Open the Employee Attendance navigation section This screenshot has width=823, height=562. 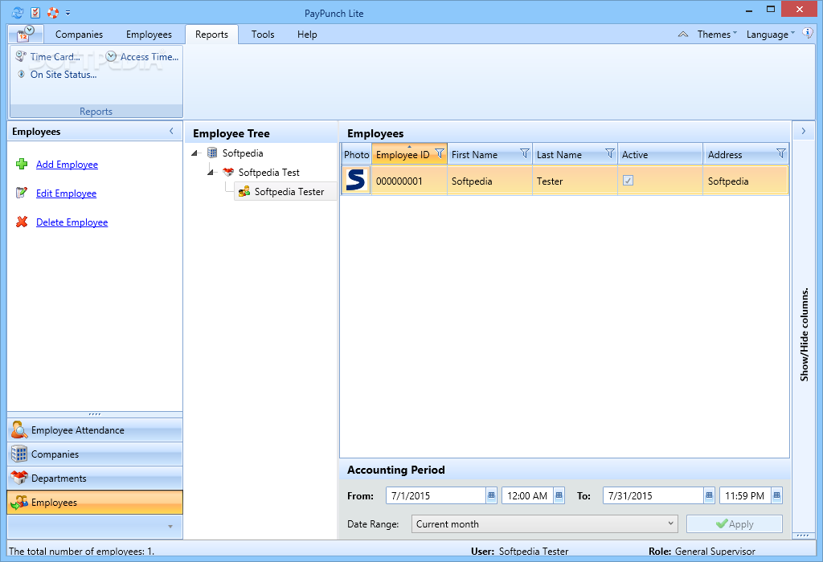click(95, 430)
